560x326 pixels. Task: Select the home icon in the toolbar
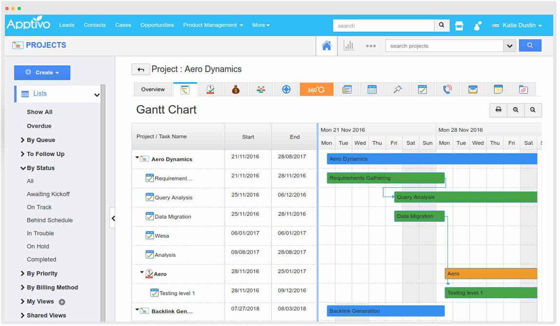(x=326, y=45)
